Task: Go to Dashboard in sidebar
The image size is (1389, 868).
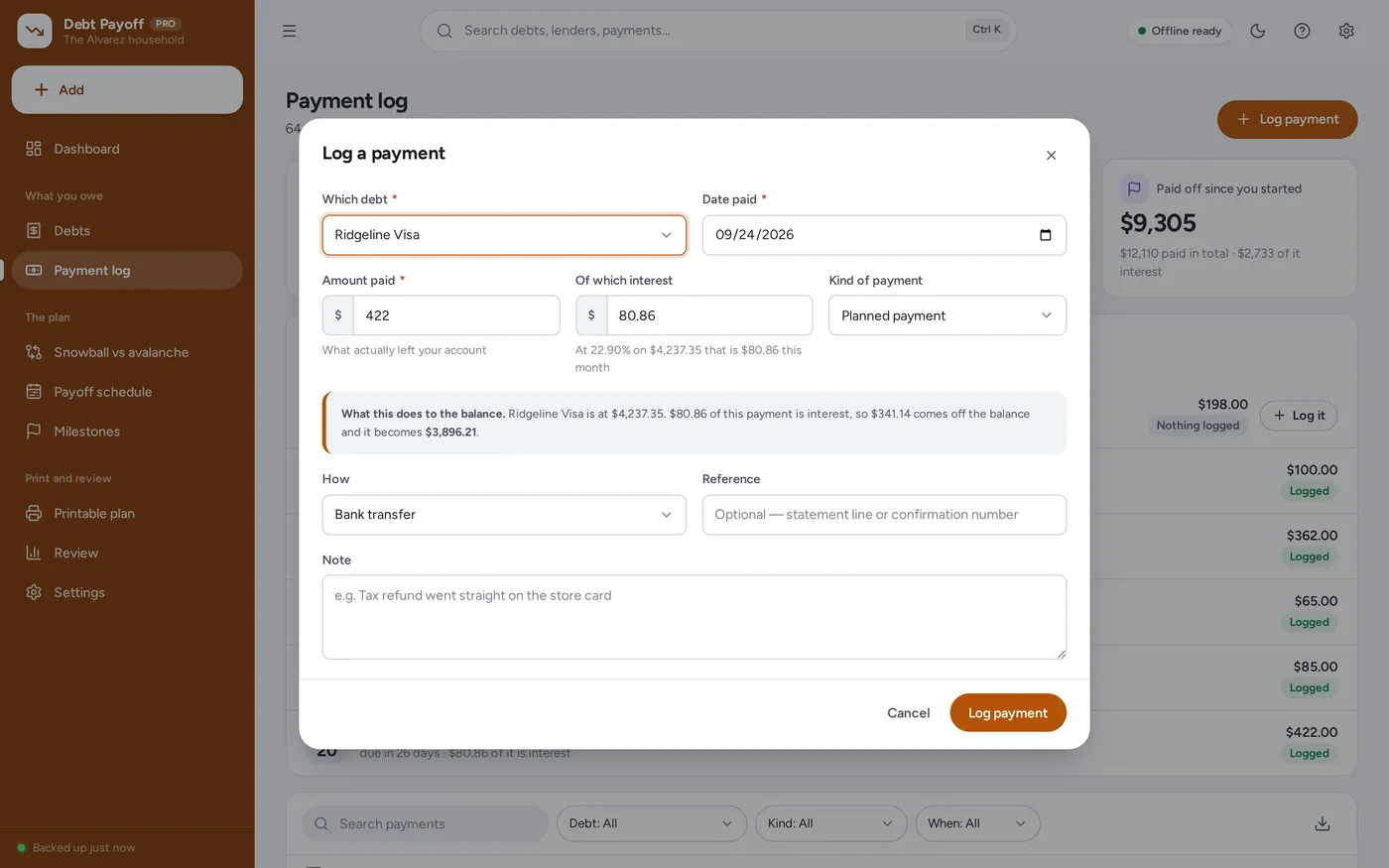Action: click(x=127, y=149)
